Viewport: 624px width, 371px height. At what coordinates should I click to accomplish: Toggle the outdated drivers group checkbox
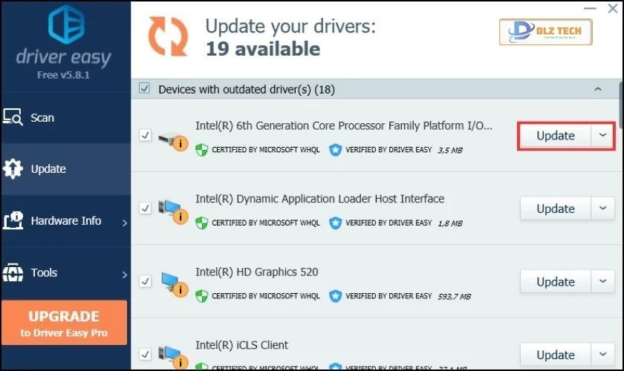pos(145,89)
